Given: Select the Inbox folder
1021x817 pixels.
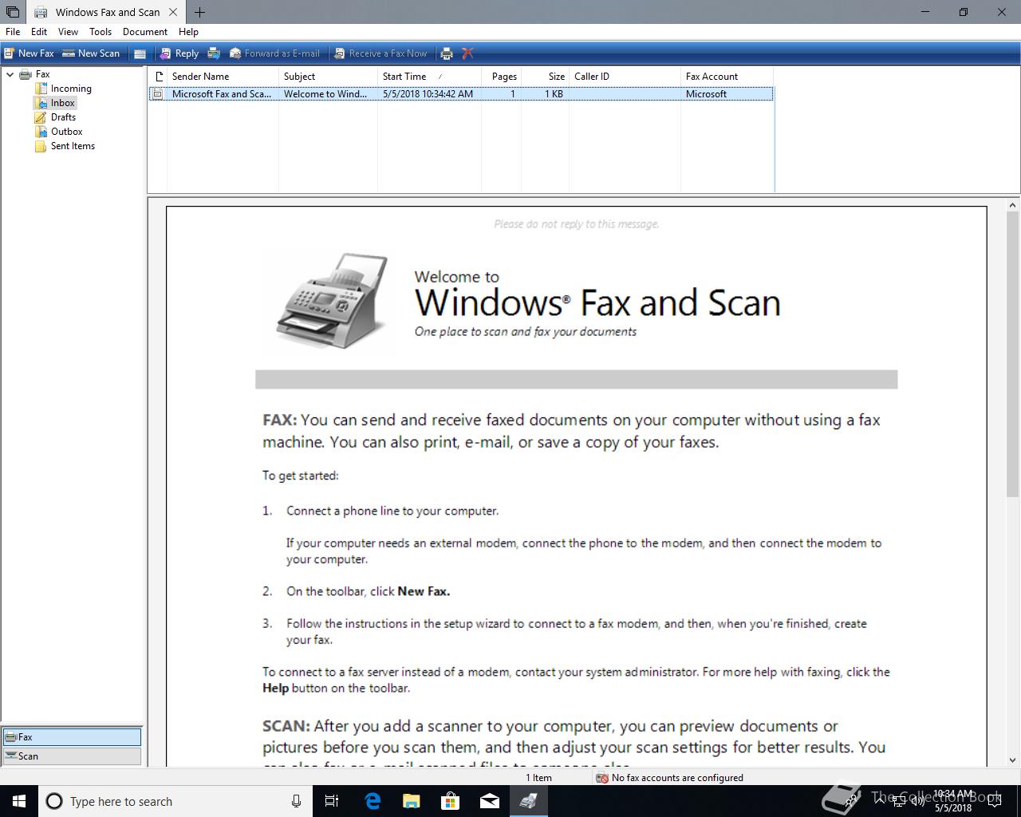Looking at the screenshot, I should [x=62, y=103].
